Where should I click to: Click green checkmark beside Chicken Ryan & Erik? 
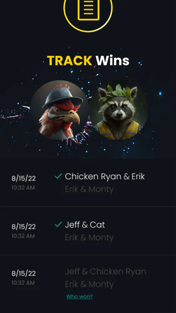[x=58, y=176]
